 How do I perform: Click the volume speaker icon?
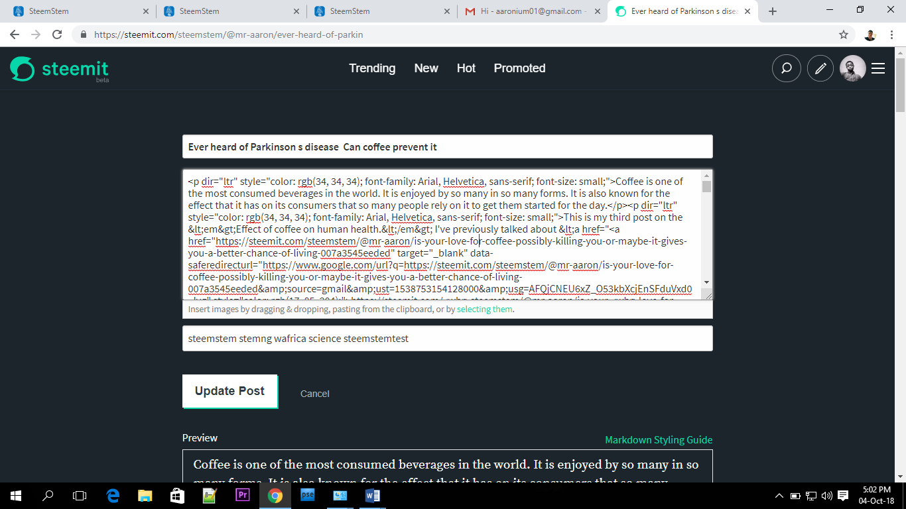click(x=826, y=496)
